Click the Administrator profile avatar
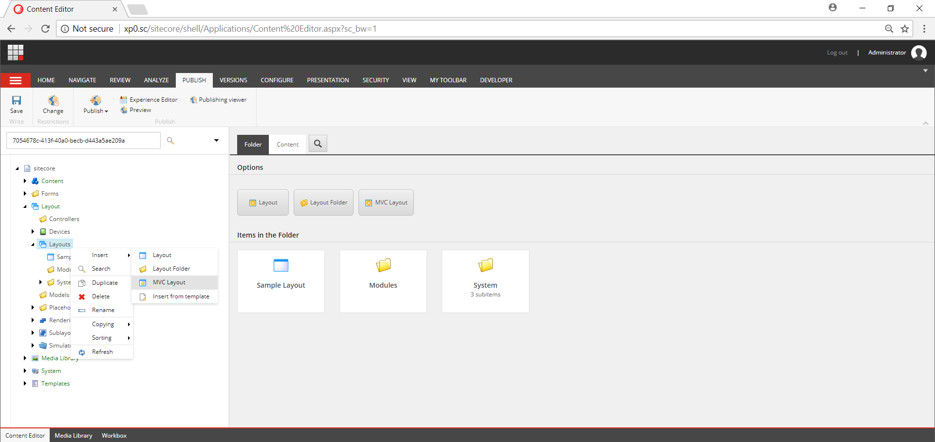 [919, 53]
